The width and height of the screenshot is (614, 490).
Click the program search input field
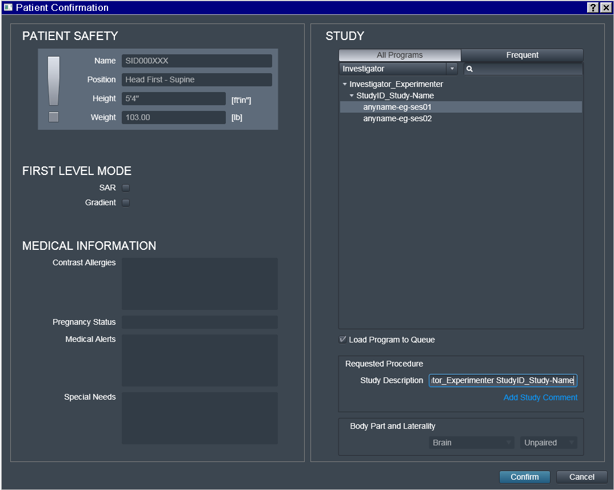click(x=524, y=69)
